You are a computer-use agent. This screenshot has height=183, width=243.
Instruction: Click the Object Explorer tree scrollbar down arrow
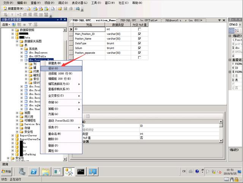[65, 159]
